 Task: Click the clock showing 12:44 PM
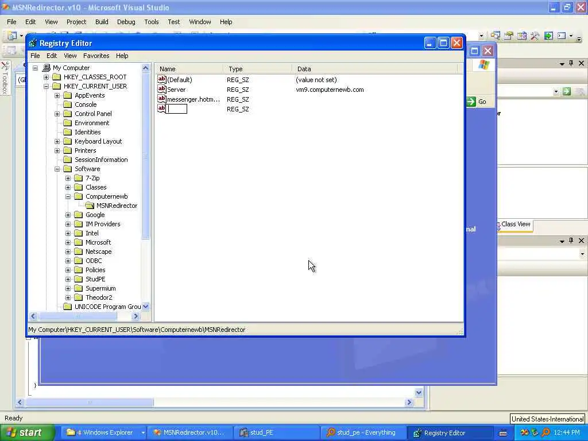click(567, 433)
